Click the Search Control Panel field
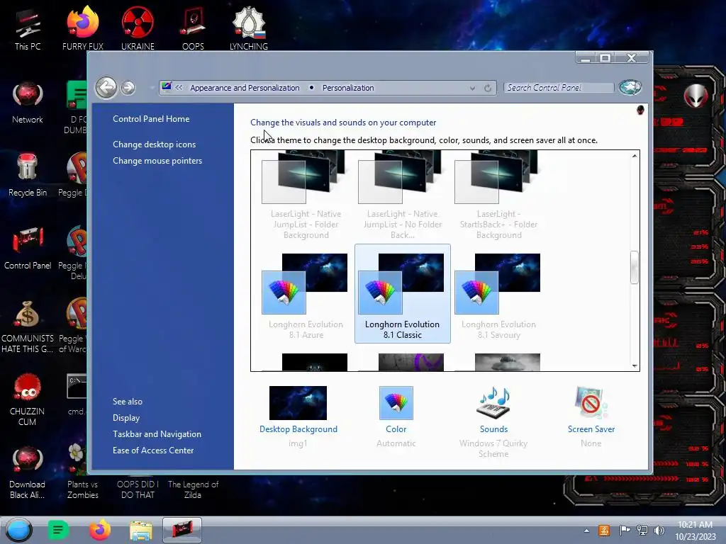The height and width of the screenshot is (544, 726). (559, 87)
